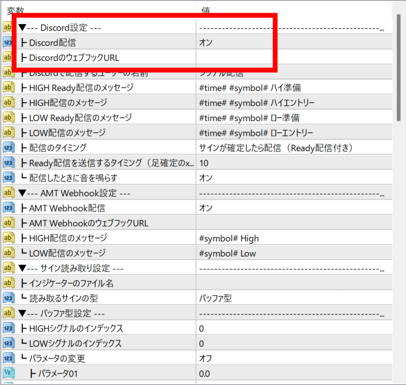Select the サイン読み取り設定 section row
406x385 pixels.
pyautogui.click(x=197, y=268)
